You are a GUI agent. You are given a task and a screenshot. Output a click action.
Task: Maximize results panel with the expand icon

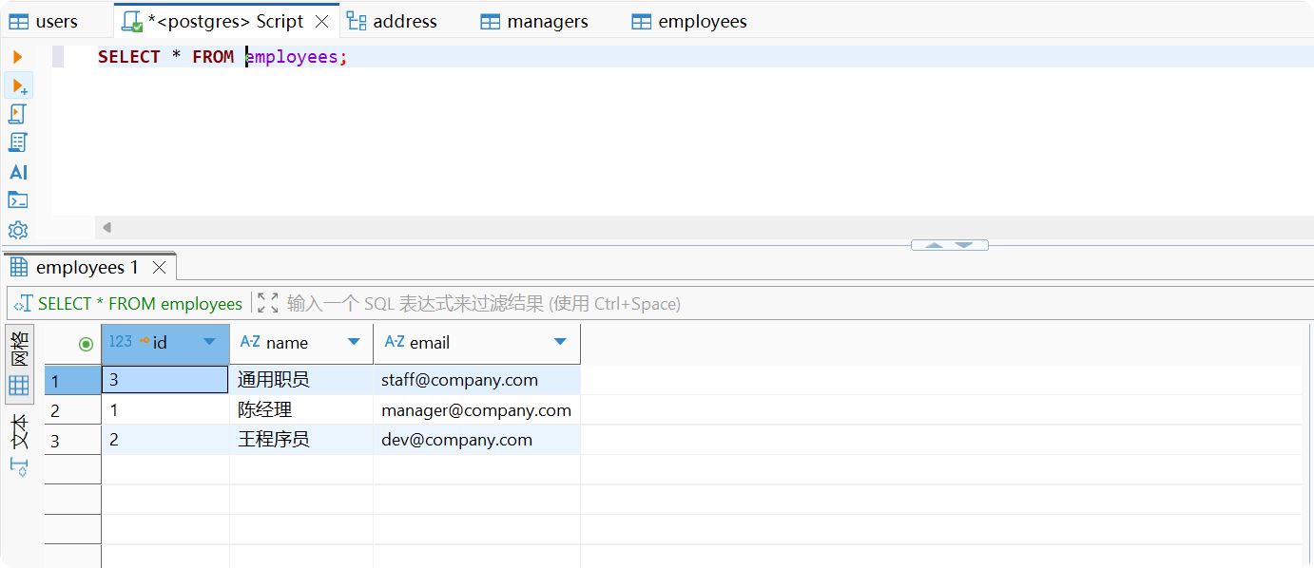pos(268,303)
